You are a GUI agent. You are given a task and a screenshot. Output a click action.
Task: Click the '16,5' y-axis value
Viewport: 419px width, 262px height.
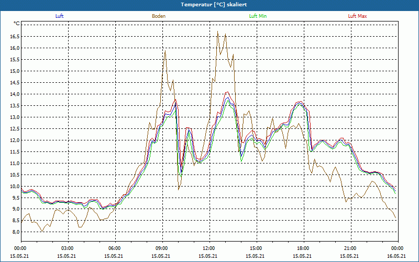[x=15, y=37]
